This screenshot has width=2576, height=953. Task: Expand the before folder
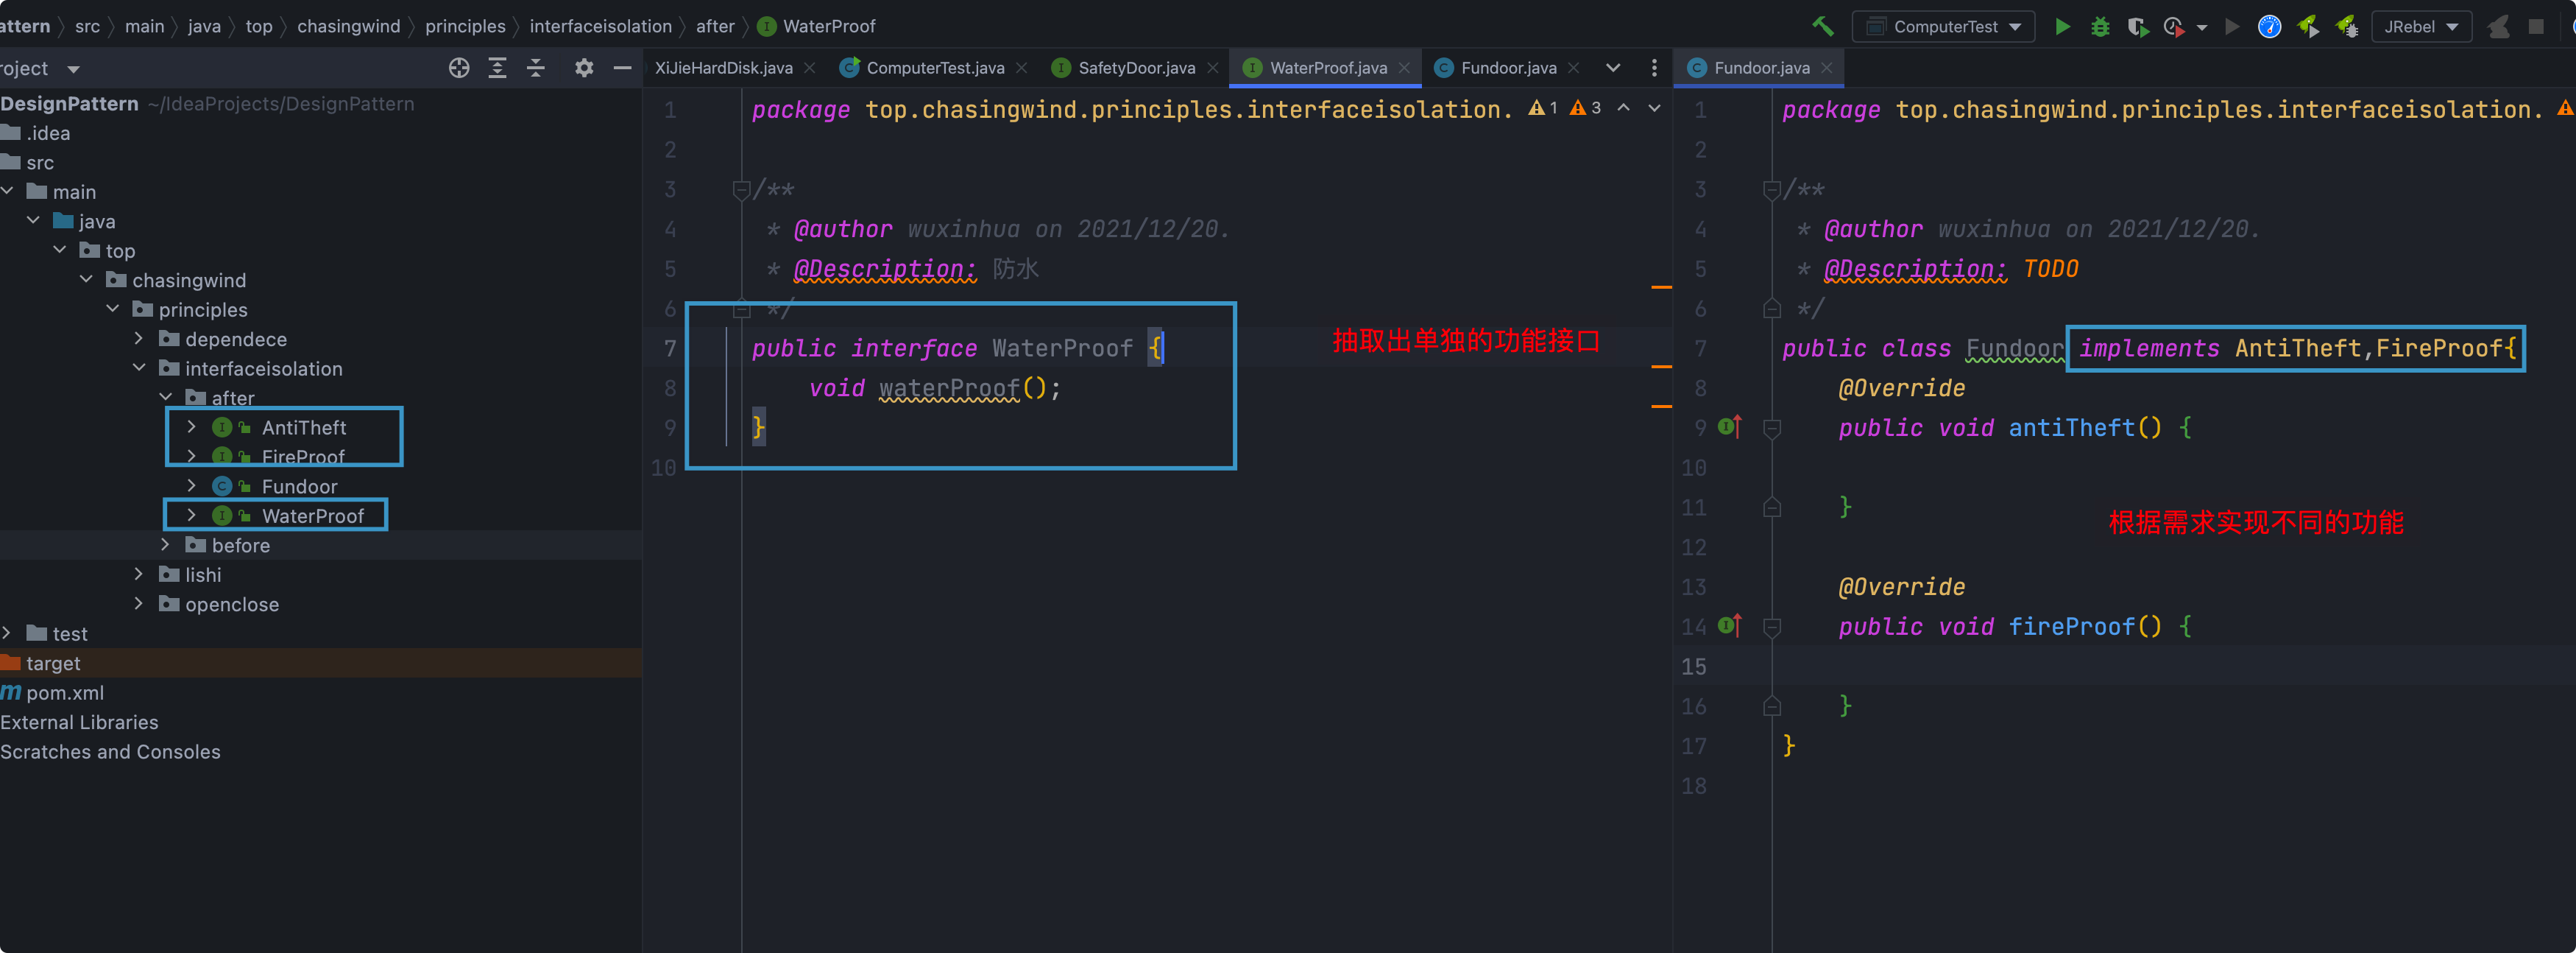[166, 544]
